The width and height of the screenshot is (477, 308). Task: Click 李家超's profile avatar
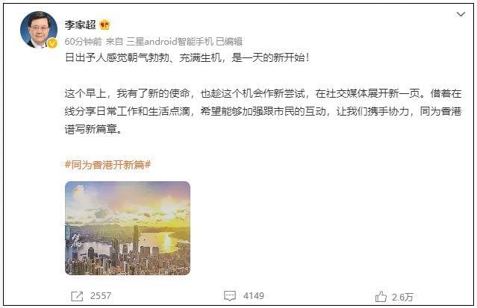point(39,30)
